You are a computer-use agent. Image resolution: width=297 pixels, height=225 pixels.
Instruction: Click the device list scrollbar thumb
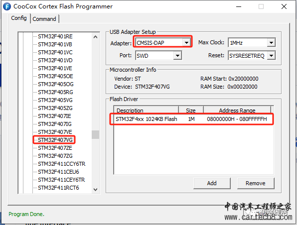click(96, 134)
